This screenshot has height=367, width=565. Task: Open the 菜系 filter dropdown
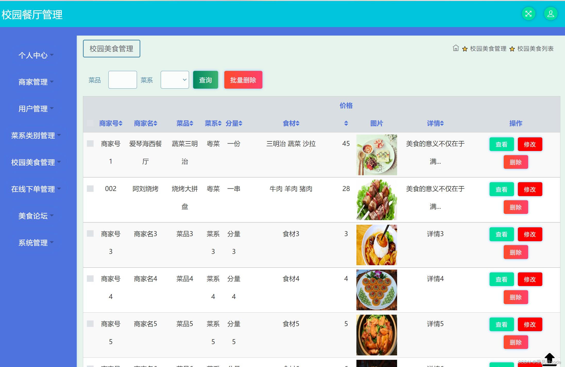175,80
